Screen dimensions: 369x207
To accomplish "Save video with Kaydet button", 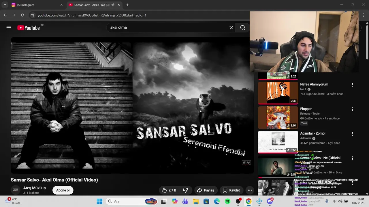I will pyautogui.click(x=231, y=190).
